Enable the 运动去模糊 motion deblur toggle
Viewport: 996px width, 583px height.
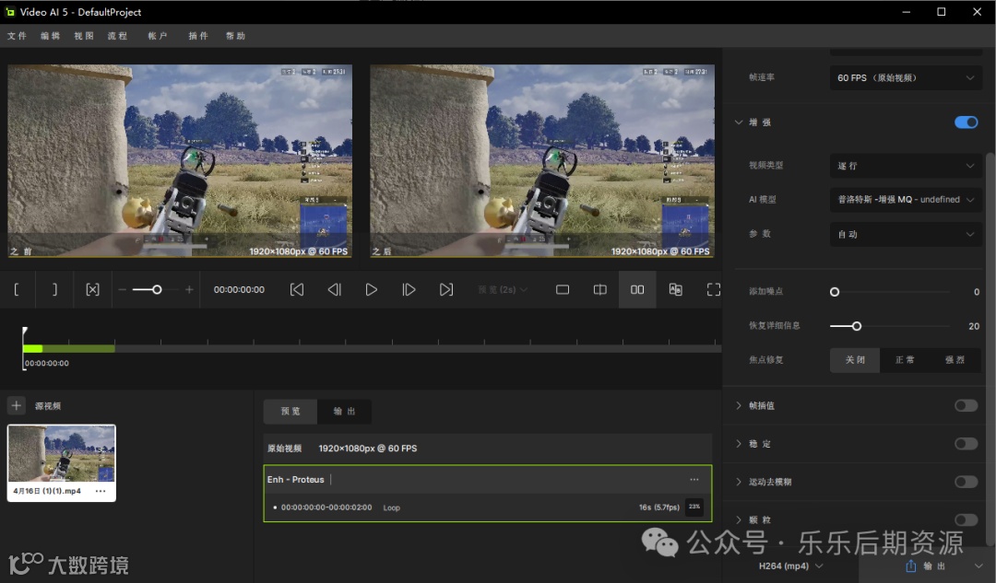[x=966, y=482]
